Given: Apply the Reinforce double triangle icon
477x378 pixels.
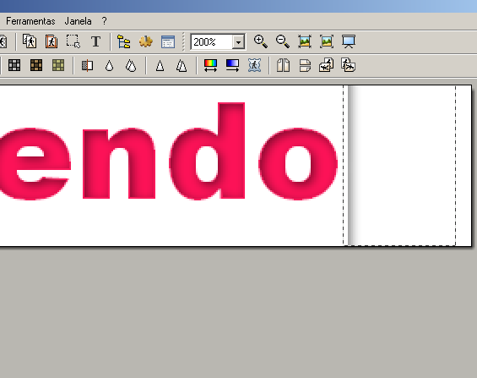Looking at the screenshot, I should 182,65.
